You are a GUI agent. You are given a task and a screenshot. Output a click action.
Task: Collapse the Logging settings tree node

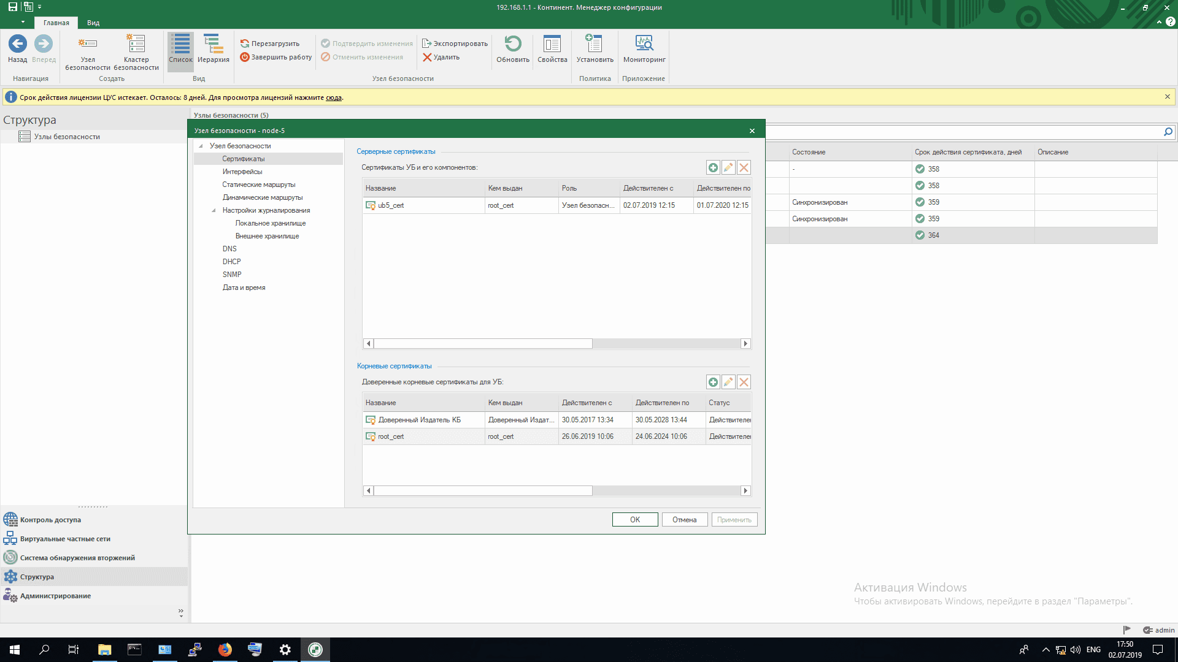point(214,210)
